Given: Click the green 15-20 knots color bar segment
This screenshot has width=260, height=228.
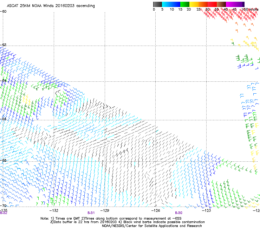Looking at the screenshot, I should click(x=185, y=4).
